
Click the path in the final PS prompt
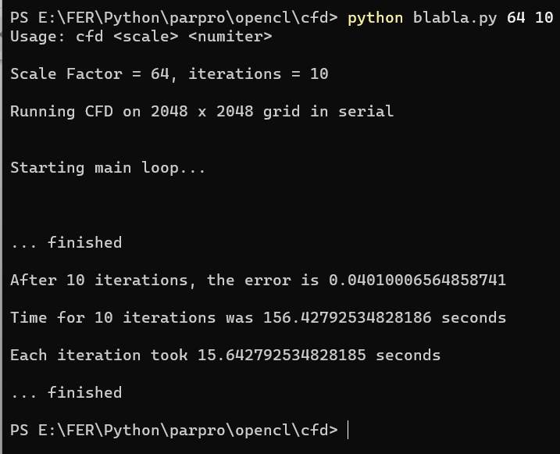pos(188,430)
